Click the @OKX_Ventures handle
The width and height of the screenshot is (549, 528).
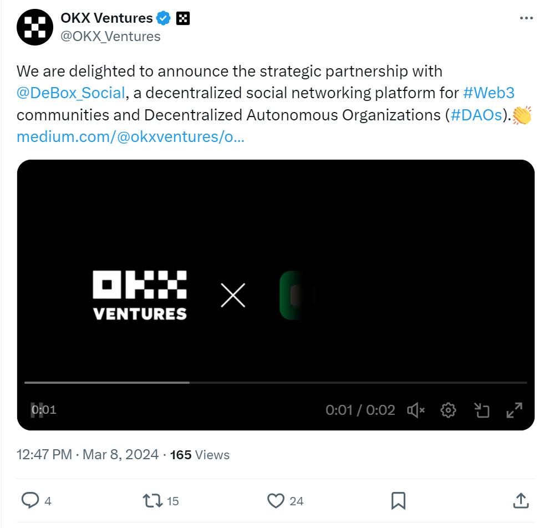point(110,37)
